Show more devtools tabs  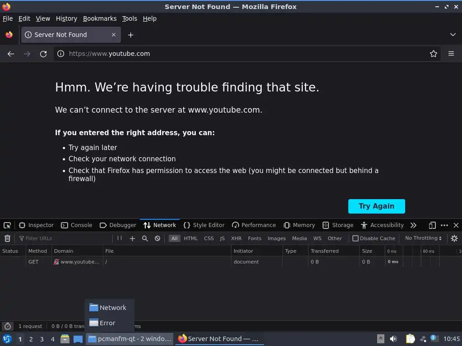point(413,225)
